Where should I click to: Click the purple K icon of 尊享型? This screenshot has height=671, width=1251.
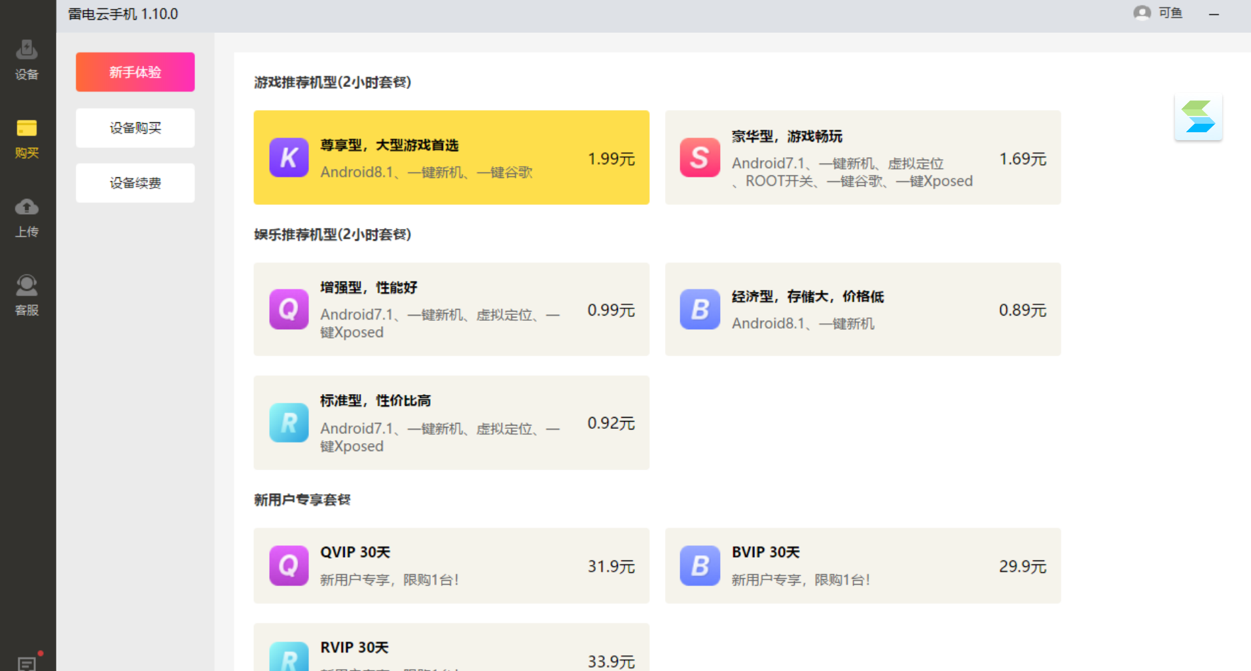[289, 158]
